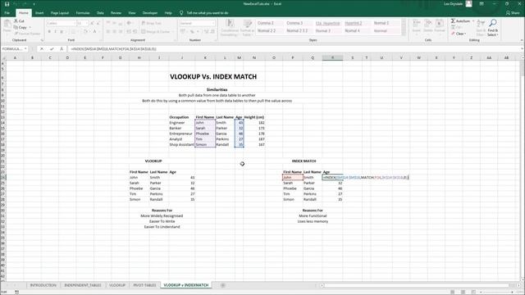525x295 pixels.
Task: Open the INDEPENDENT_TABLES sheet tab
Action: click(83, 285)
